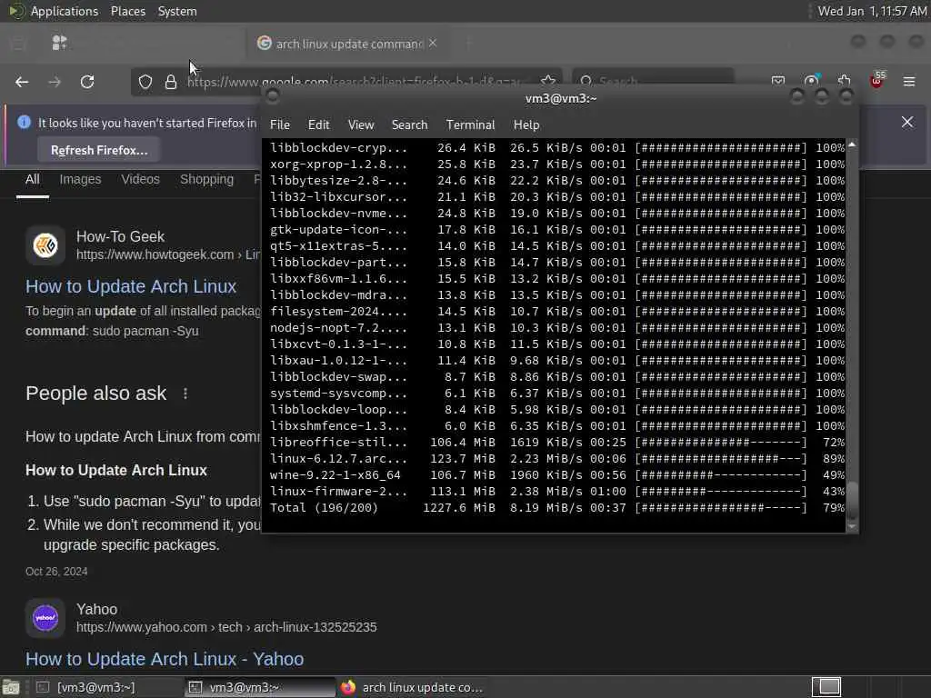
Task: Click the filesystem-2024.... download line
Action: [557, 311]
